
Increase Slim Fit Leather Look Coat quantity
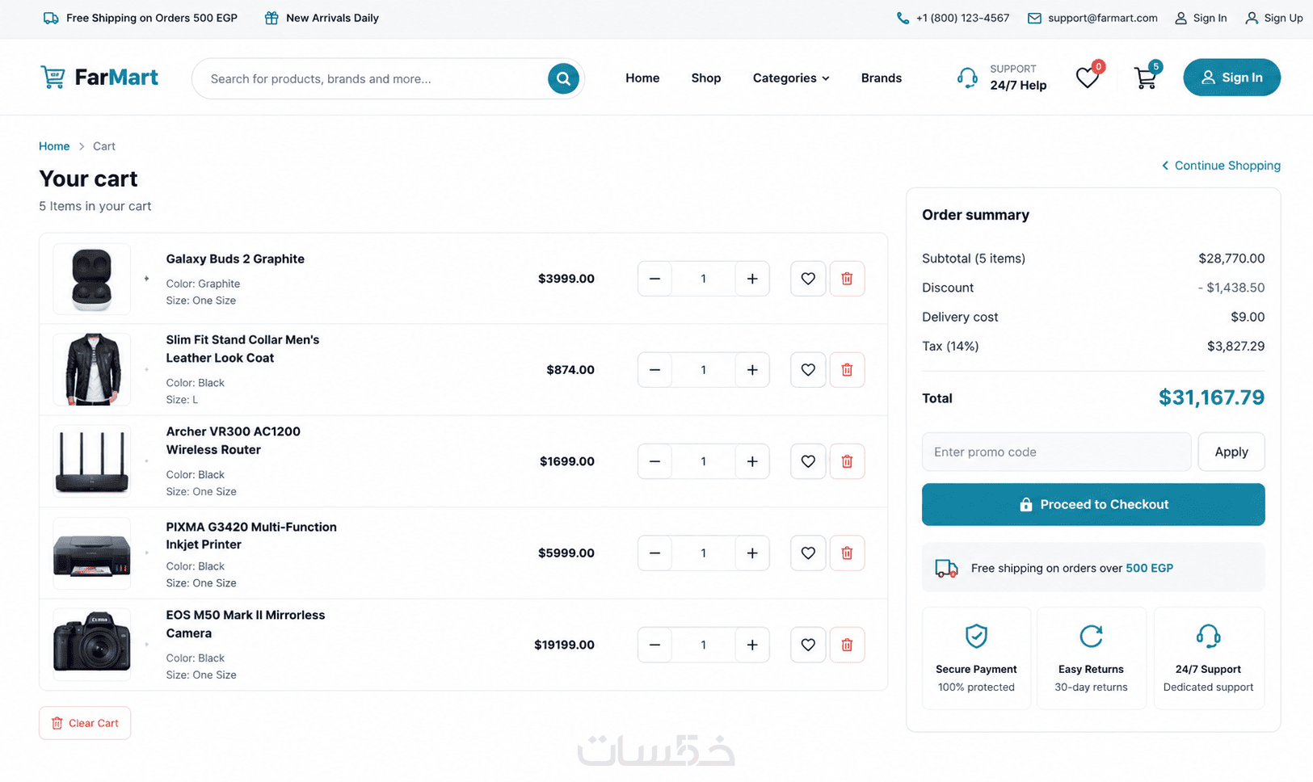point(752,370)
